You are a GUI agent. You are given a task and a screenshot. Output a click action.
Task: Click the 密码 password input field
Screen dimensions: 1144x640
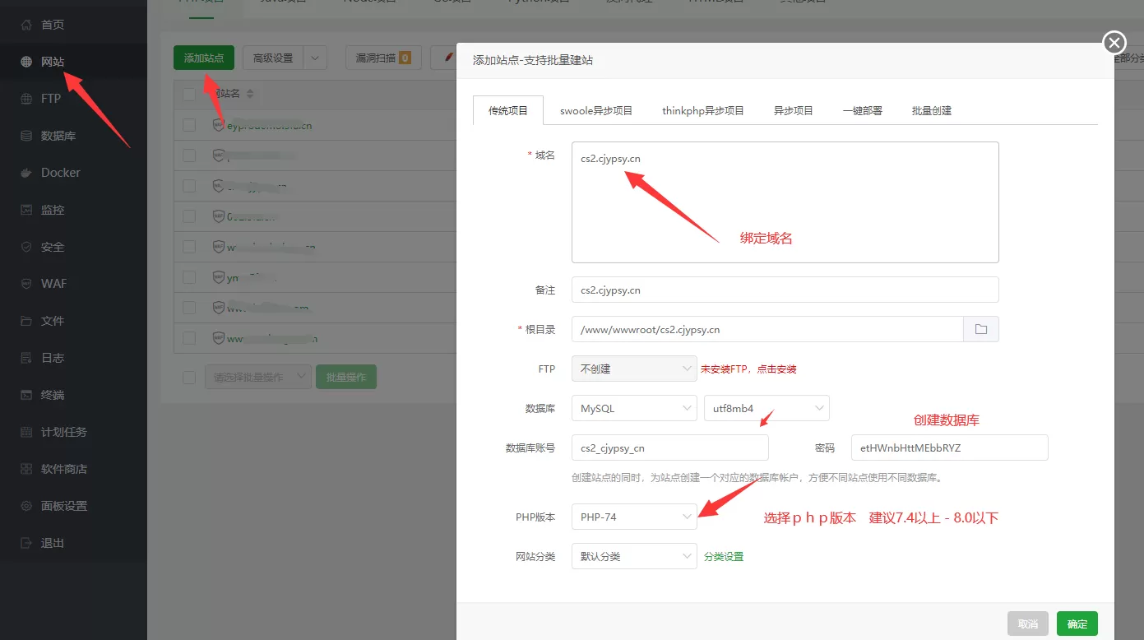pos(950,448)
